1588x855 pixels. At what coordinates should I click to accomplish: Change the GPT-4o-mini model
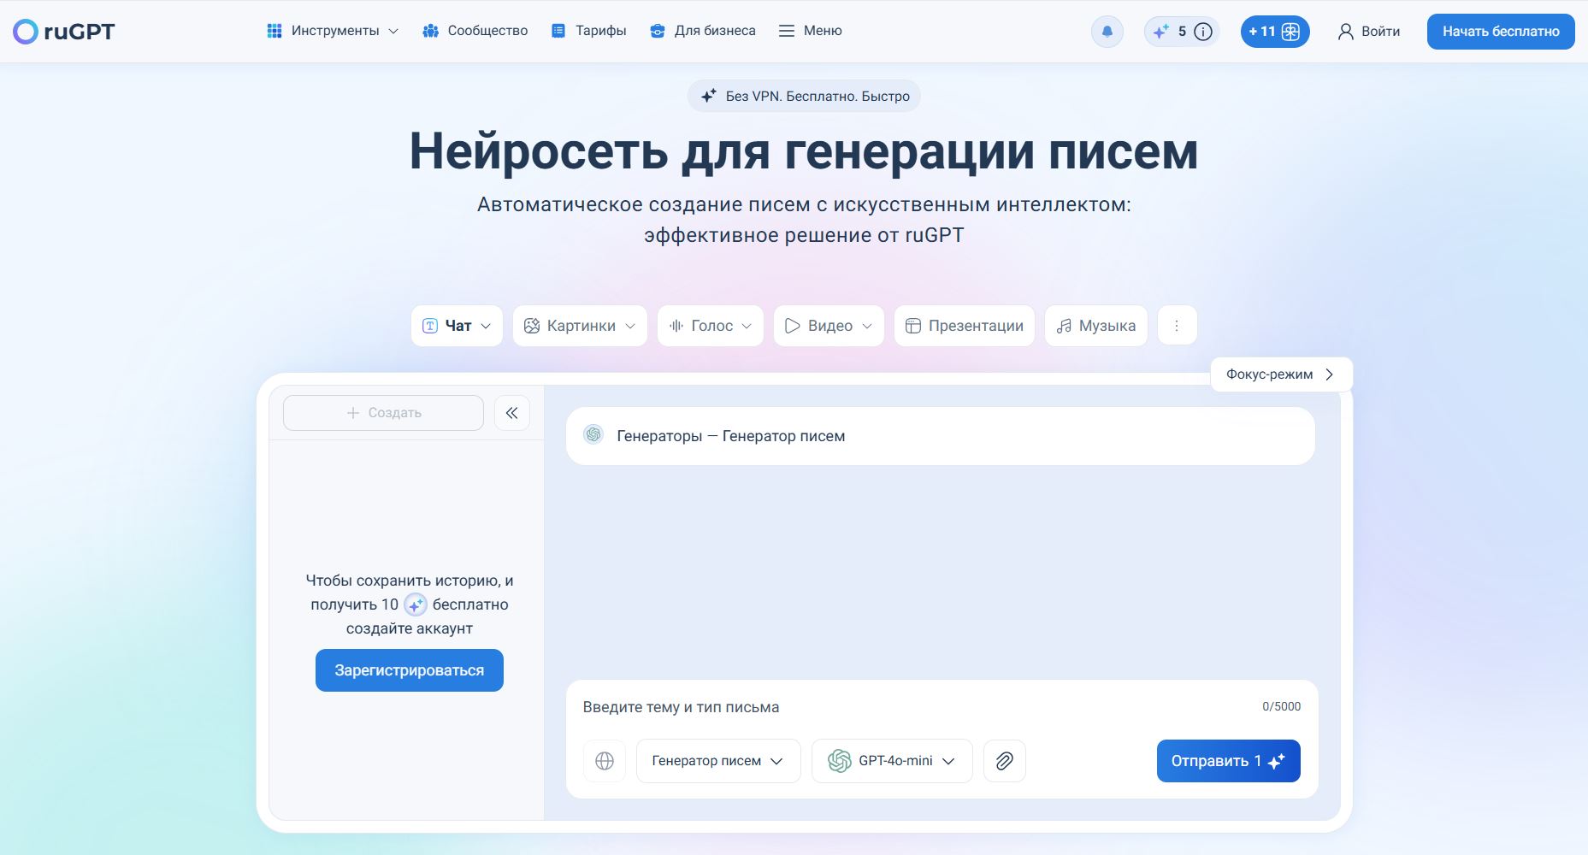click(x=891, y=760)
